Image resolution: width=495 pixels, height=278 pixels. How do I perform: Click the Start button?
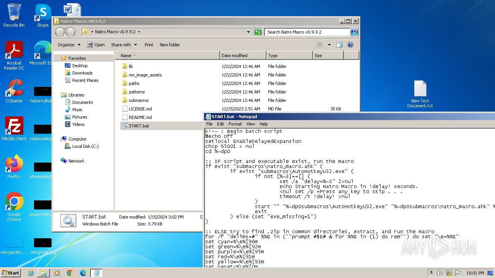pos(11,273)
